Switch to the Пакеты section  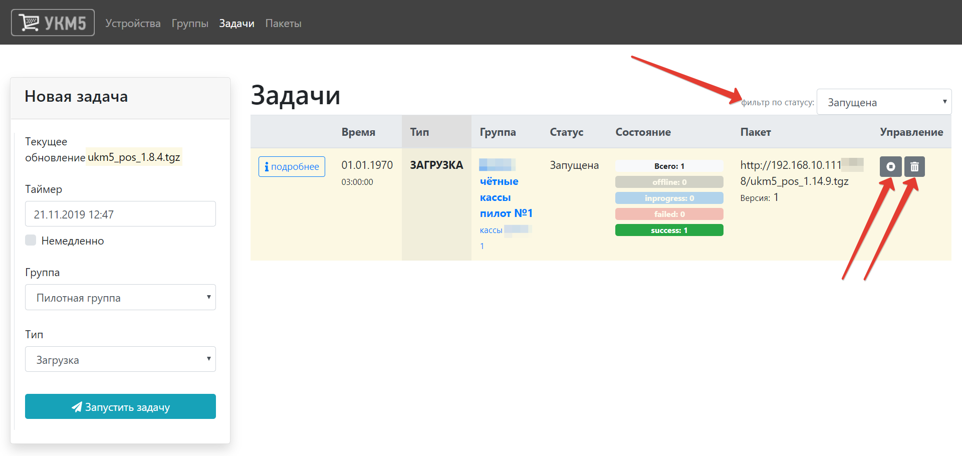(x=283, y=24)
